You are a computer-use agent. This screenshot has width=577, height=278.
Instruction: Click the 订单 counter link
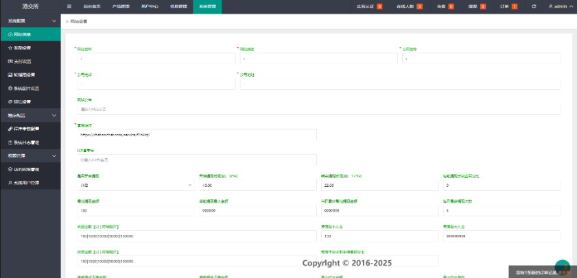[x=509, y=7]
